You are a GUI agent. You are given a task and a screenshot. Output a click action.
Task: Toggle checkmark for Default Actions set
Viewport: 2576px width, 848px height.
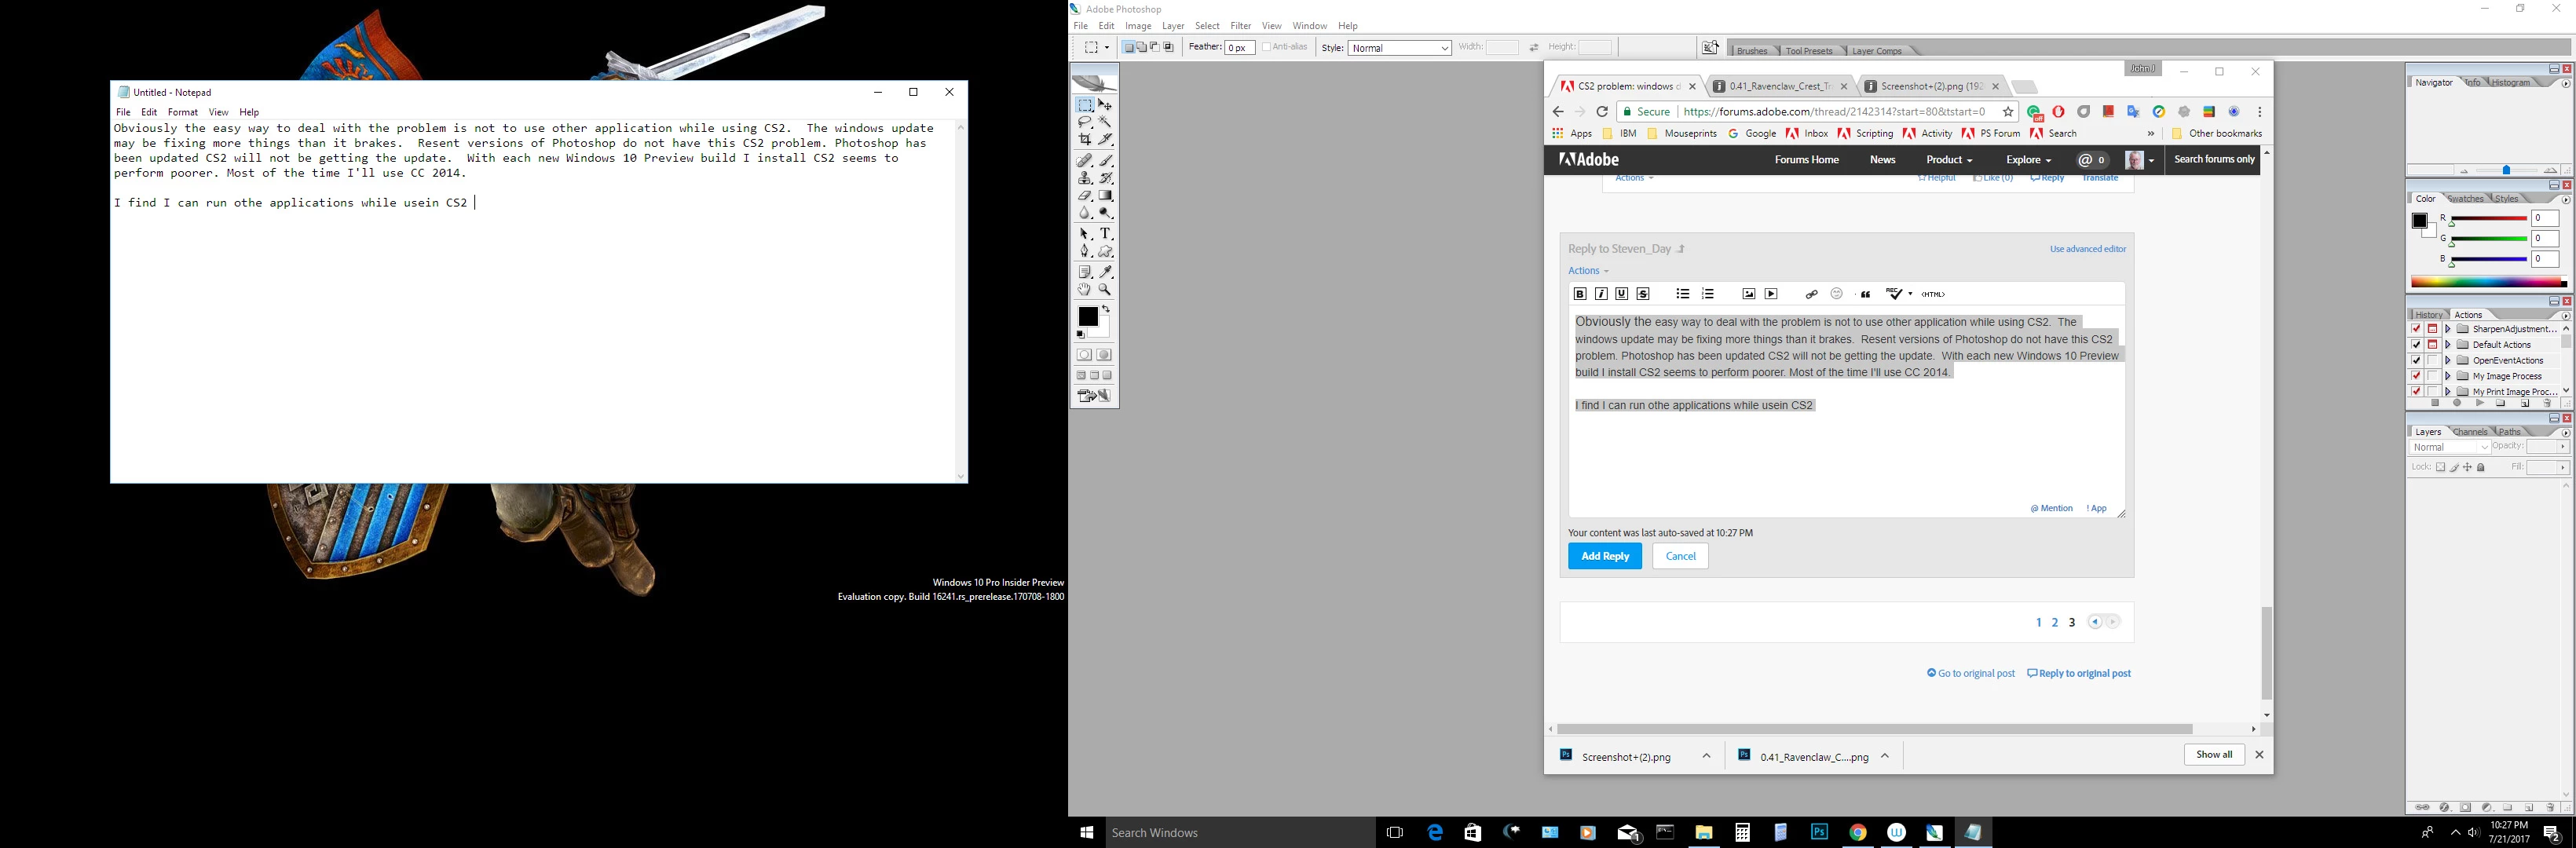[x=2416, y=344]
